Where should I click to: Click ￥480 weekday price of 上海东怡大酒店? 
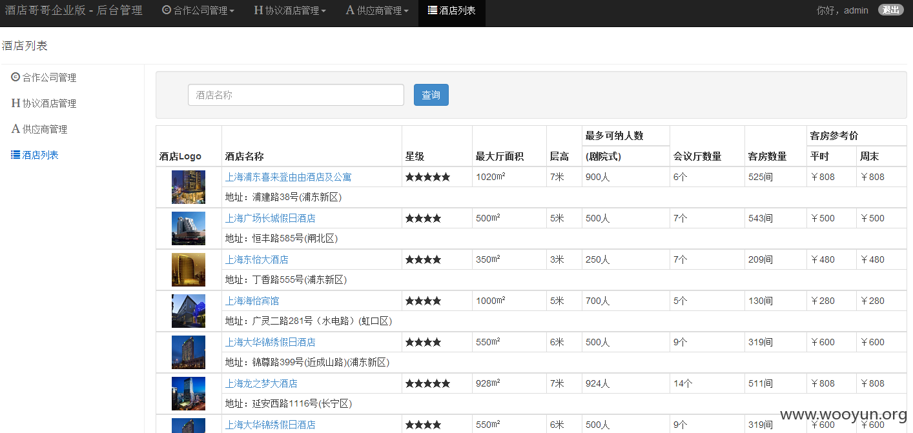coord(823,259)
